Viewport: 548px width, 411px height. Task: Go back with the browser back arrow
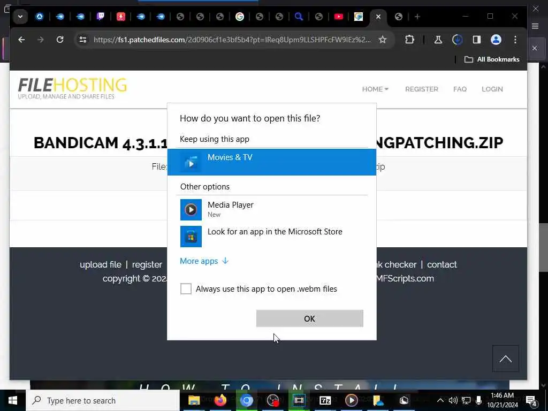click(21, 40)
